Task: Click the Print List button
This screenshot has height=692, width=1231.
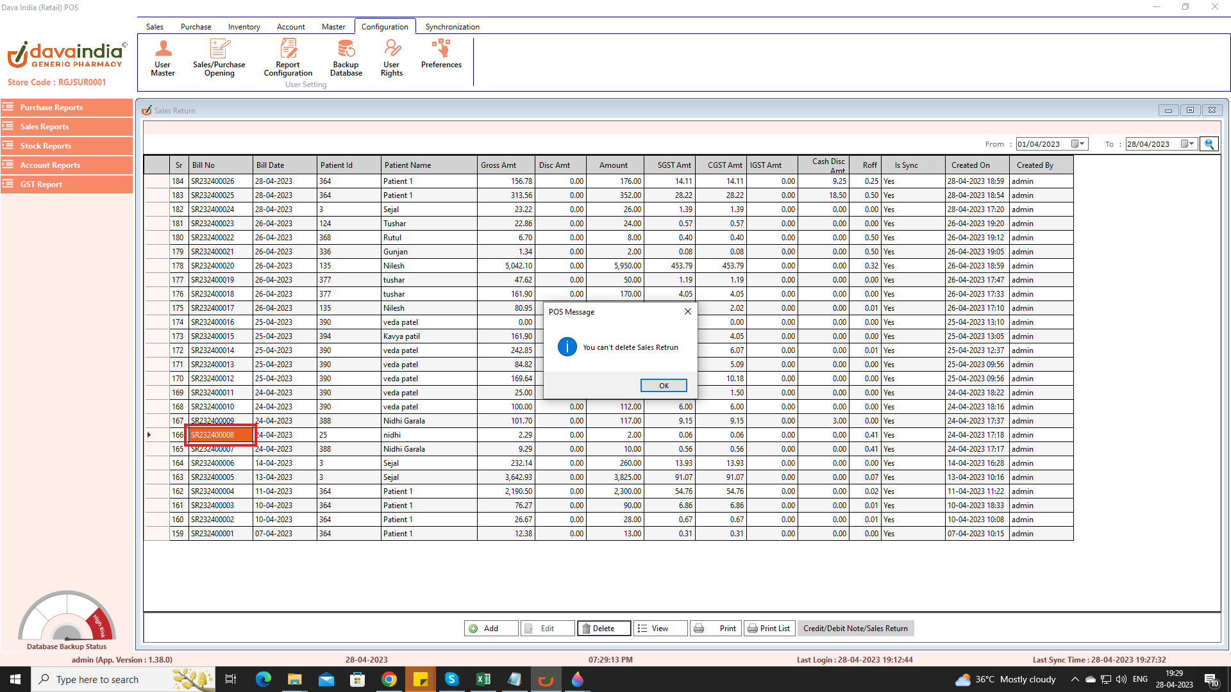Action: pos(769,629)
